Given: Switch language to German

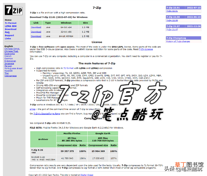Looking at the screenshot, I should pyautogui.click(x=9, y=59).
